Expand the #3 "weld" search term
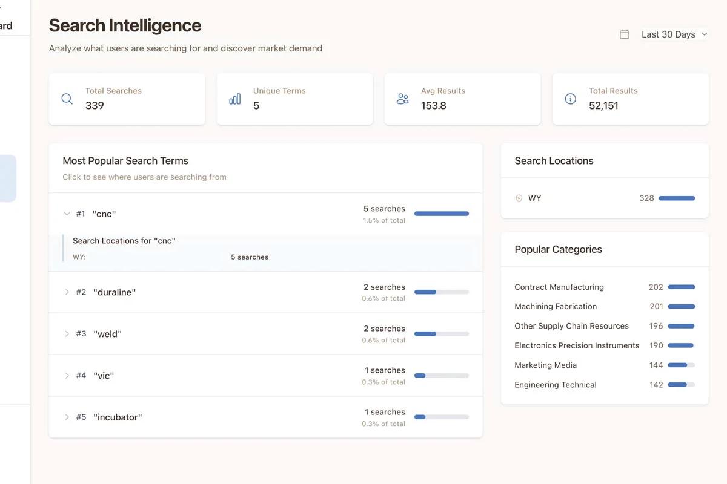Viewport: 727px width, 484px height. pyautogui.click(x=67, y=334)
